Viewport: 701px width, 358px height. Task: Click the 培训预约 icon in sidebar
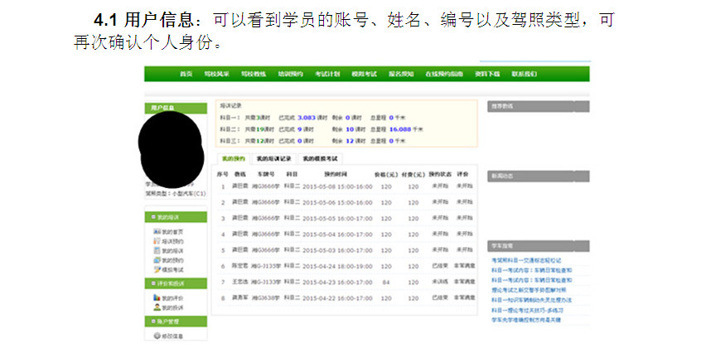(x=157, y=241)
